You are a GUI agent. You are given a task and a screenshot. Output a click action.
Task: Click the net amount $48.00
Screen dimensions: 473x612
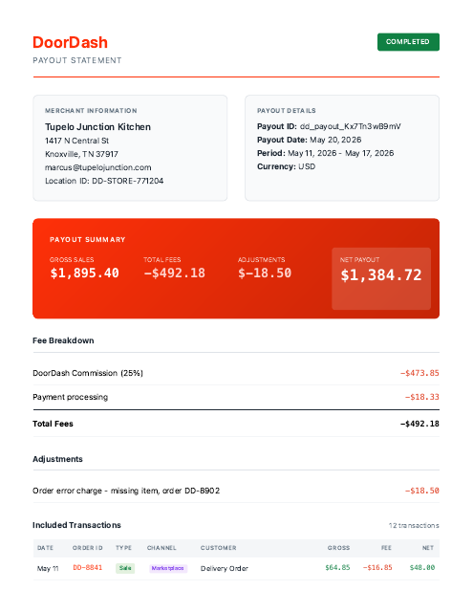(x=422, y=567)
